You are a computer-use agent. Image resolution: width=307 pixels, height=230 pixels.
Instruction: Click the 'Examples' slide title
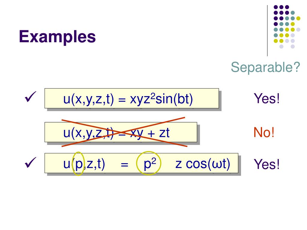coord(57,36)
